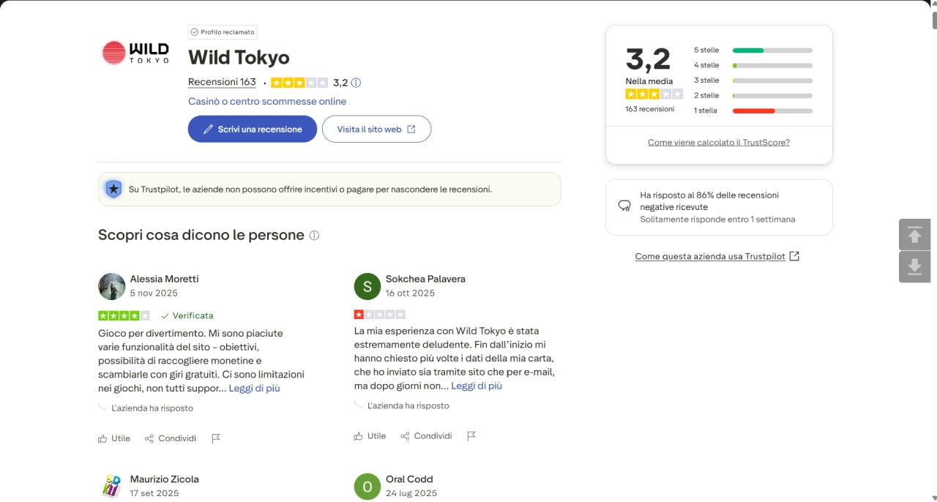Jump to page top using the up arrow icon
This screenshot has width=937, height=502.
click(914, 234)
